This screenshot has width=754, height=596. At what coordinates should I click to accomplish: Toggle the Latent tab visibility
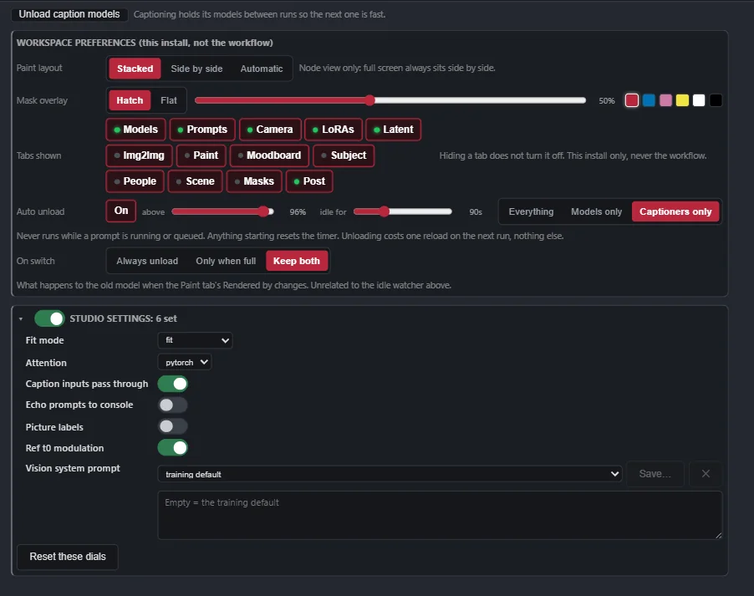click(394, 130)
